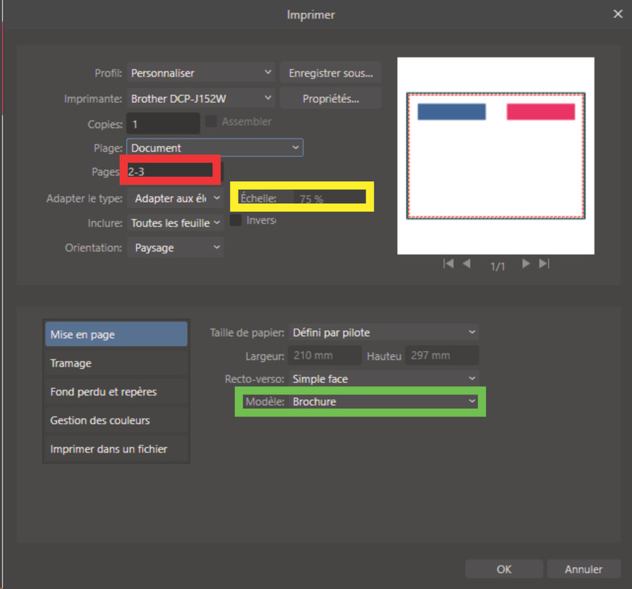
Task: Select the Tramage section
Action: point(116,363)
